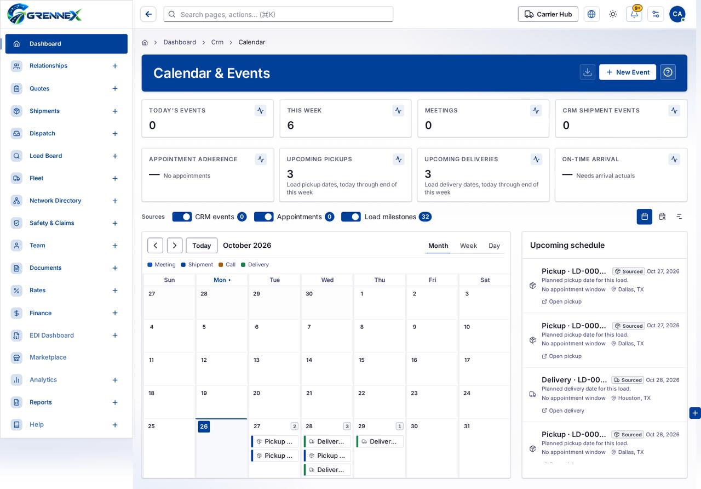
Task: Click the floating blue plus button
Action: 695,413
